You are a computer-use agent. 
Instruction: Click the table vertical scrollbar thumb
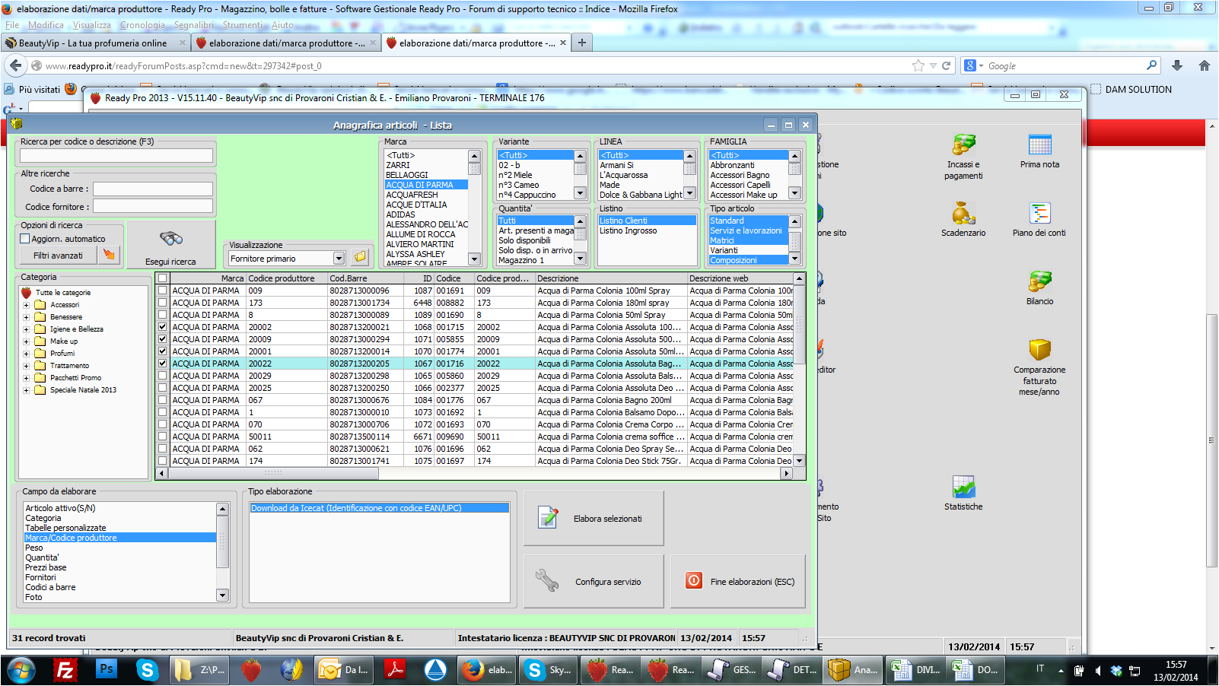(x=799, y=325)
